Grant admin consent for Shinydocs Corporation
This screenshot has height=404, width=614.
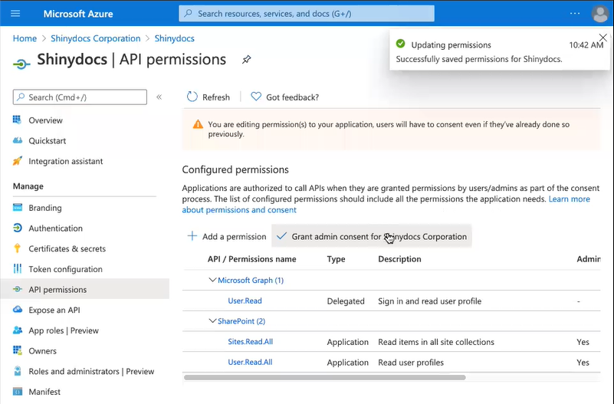point(372,236)
